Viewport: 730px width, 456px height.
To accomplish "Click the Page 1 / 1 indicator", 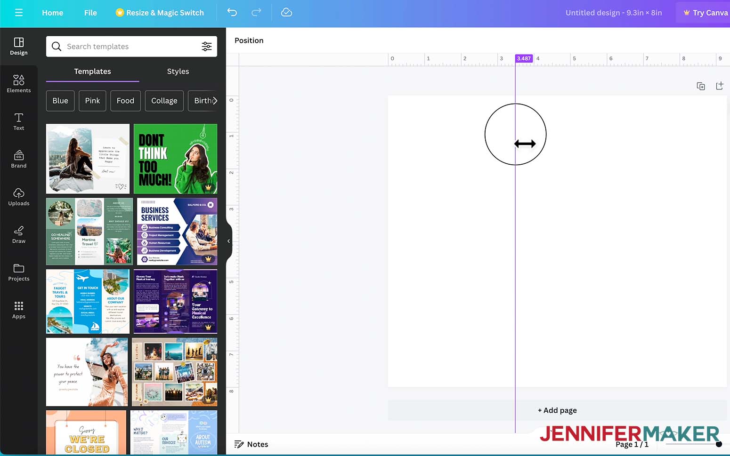I will coord(632,444).
